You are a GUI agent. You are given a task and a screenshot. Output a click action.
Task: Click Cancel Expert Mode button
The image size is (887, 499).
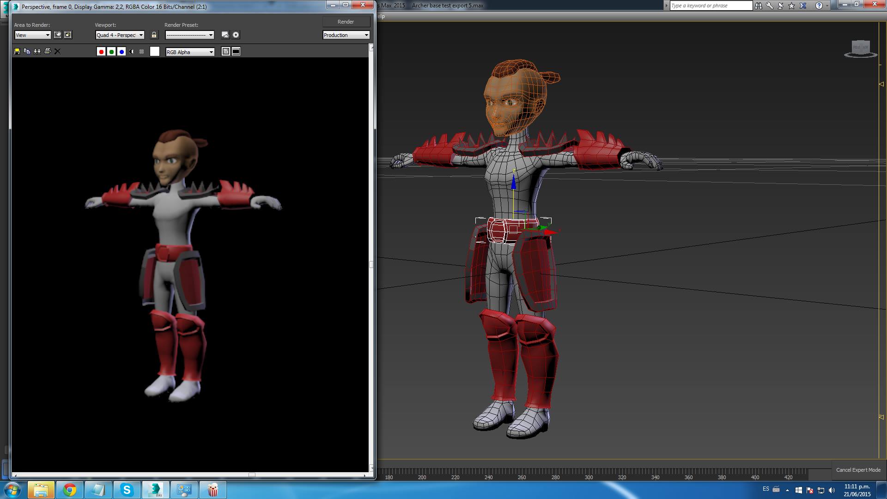[858, 470]
